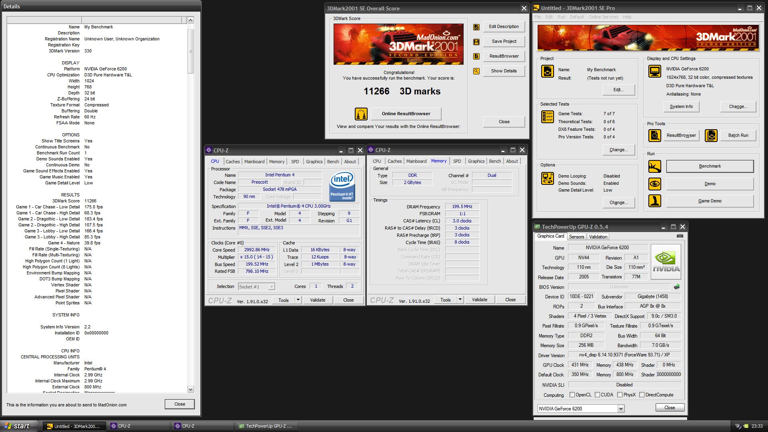Open the Validation tab in GPU-Z
768x432 pixels.
(x=598, y=237)
